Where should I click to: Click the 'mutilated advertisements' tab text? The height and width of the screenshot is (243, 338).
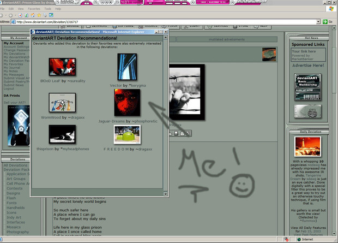(x=227, y=39)
